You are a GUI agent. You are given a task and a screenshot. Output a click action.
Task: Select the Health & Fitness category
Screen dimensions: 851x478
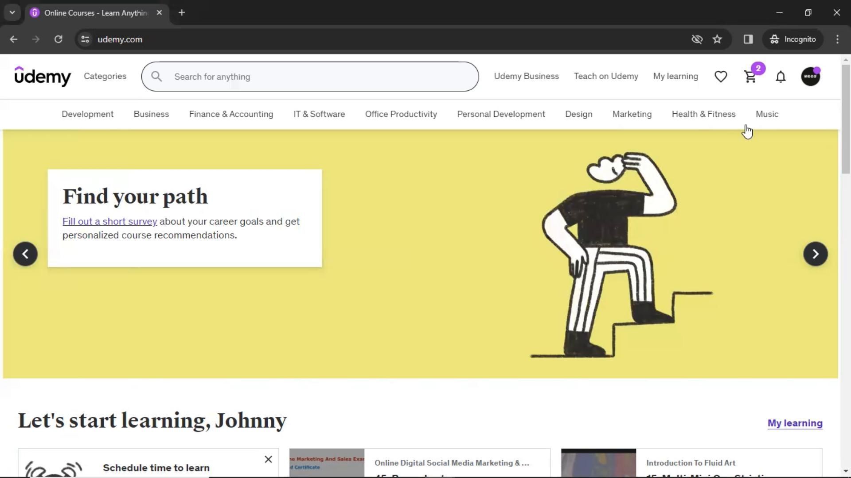703,114
